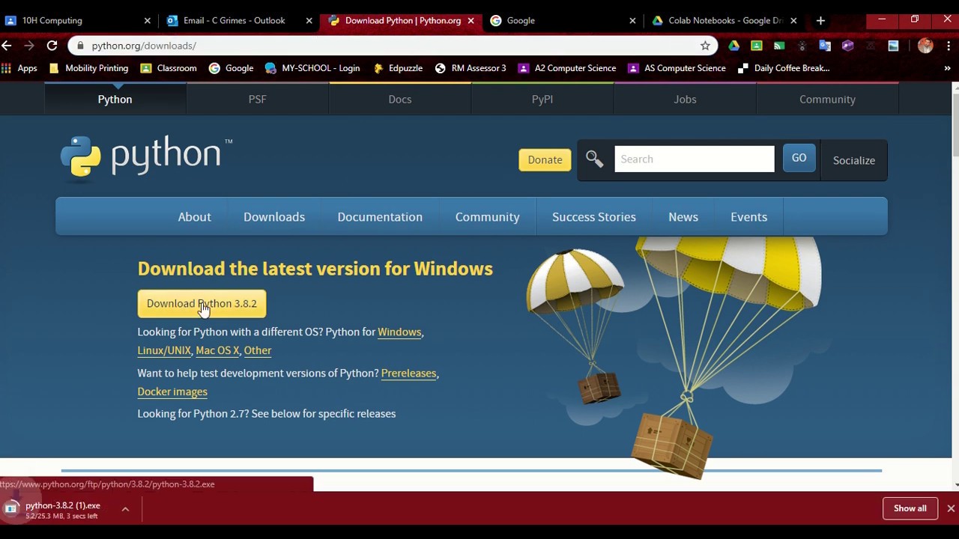Open the Events menu
Viewport: 959px width, 539px height.
749,217
